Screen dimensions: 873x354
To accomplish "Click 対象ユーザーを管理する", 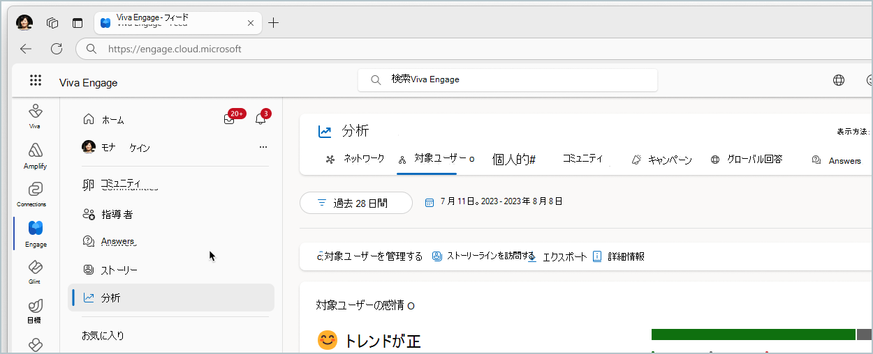I will pyautogui.click(x=370, y=256).
